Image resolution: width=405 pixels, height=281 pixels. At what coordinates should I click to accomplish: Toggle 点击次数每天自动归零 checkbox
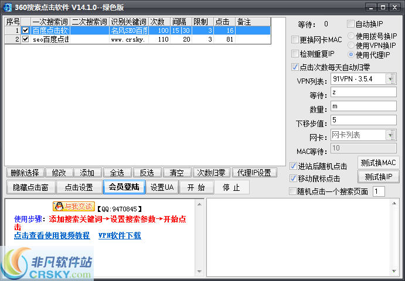point(295,67)
